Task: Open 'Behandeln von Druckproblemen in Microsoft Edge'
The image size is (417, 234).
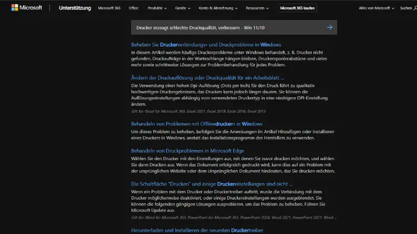Action: click(x=187, y=151)
